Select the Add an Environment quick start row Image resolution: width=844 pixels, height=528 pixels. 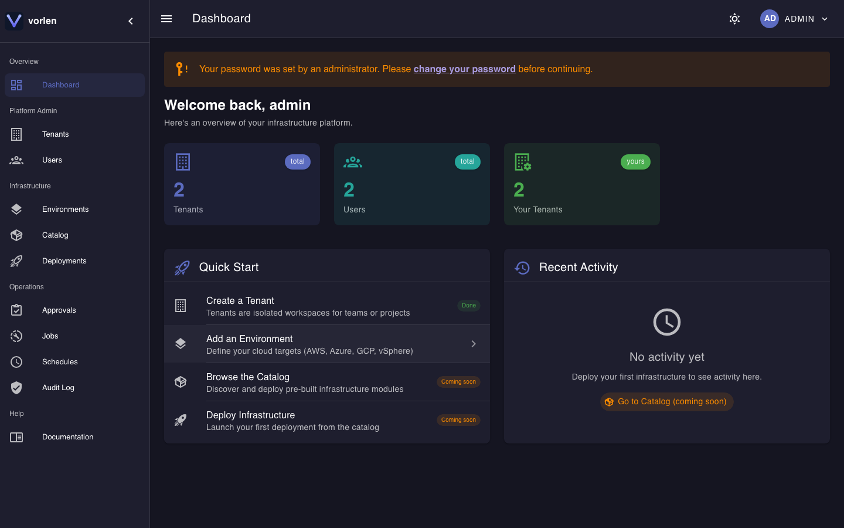[327, 344]
